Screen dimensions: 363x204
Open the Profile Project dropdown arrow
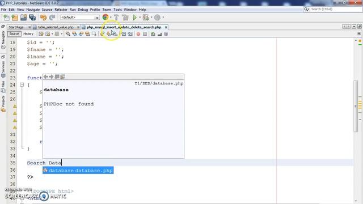[163, 18]
